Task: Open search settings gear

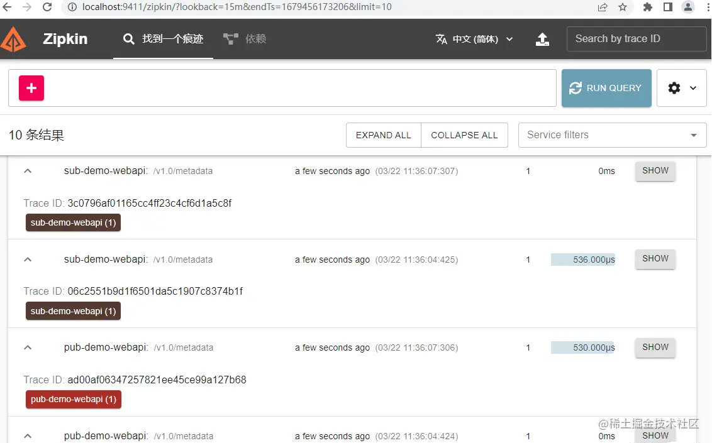Action: pyautogui.click(x=674, y=88)
